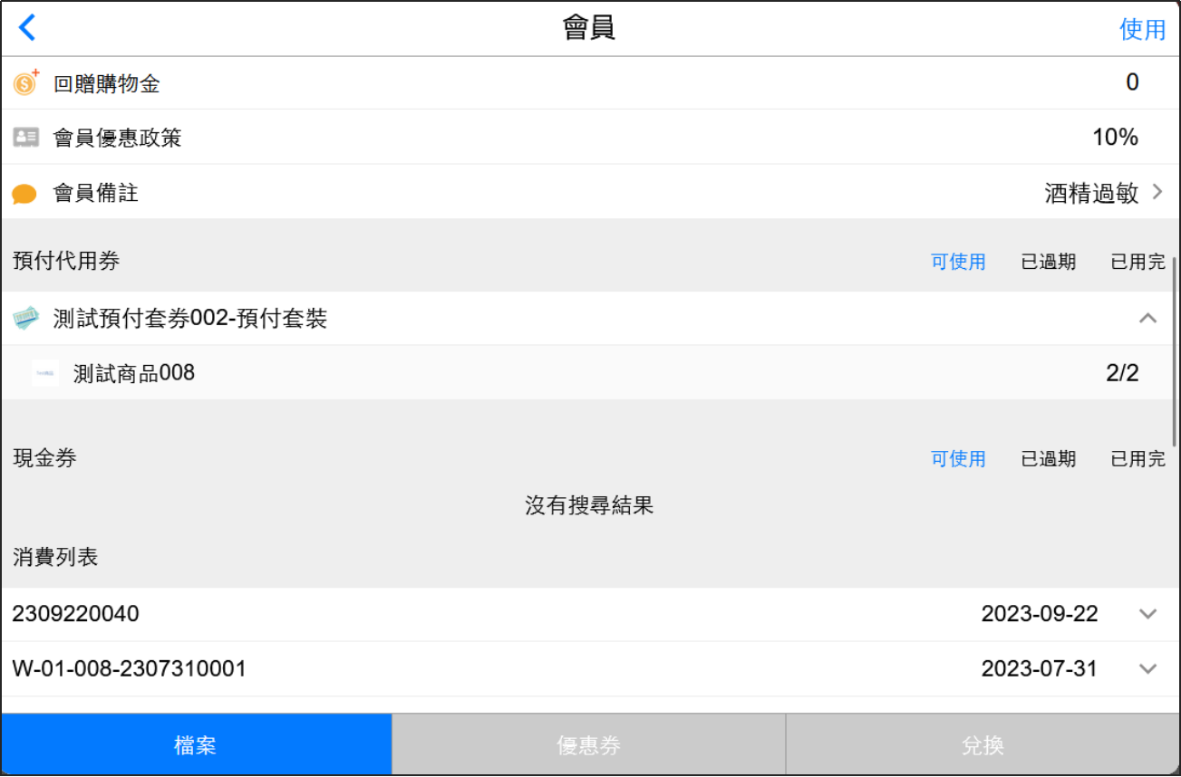This screenshot has height=777, width=1181.
Task: Show 已用完 cash vouchers under 現金券
Action: 1137,459
